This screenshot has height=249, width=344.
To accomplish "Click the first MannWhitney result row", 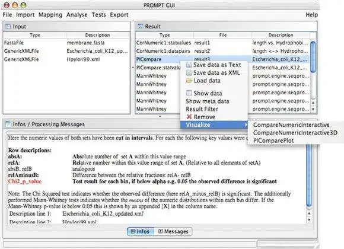I will pyautogui.click(x=158, y=76).
